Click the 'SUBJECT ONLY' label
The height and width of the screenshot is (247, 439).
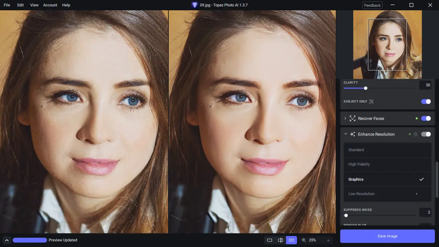tap(355, 102)
